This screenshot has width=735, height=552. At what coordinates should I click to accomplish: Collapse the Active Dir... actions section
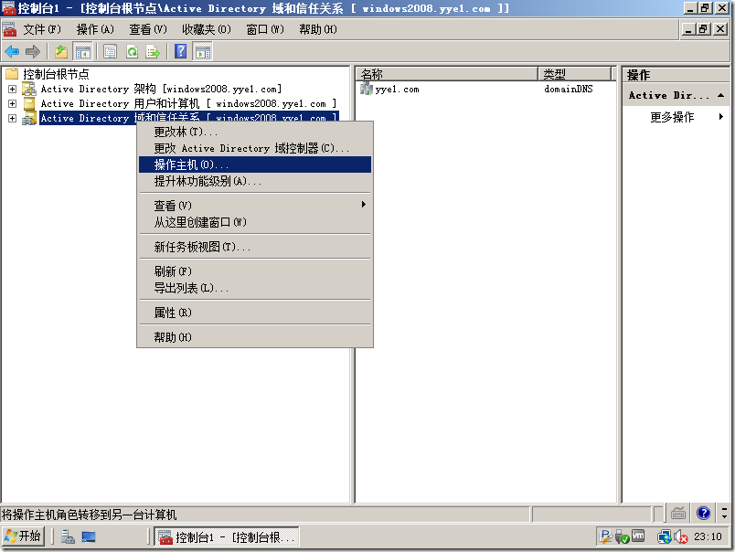click(x=721, y=96)
